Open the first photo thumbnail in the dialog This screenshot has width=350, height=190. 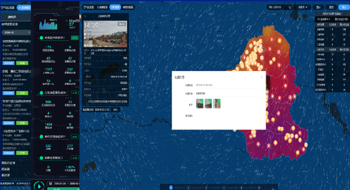pos(200,103)
